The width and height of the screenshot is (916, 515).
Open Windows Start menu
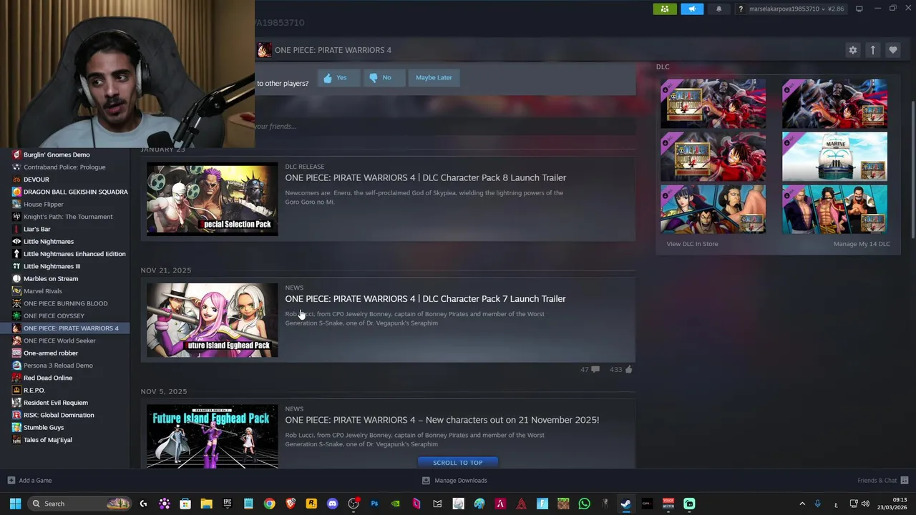15,504
